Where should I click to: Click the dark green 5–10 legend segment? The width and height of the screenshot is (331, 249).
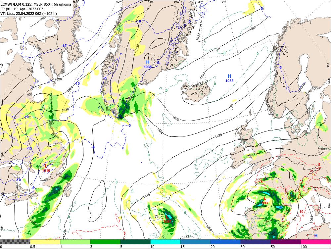(135, 242)
